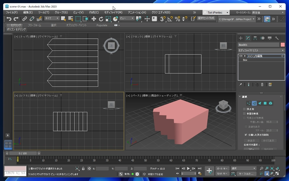
Task: Click the Pin Stack icon
Action: click(240, 85)
